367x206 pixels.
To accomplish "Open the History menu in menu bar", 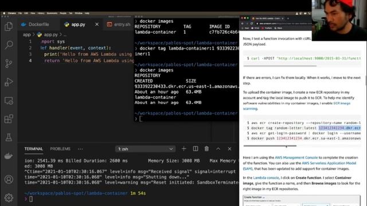I will [x=41, y=13].
